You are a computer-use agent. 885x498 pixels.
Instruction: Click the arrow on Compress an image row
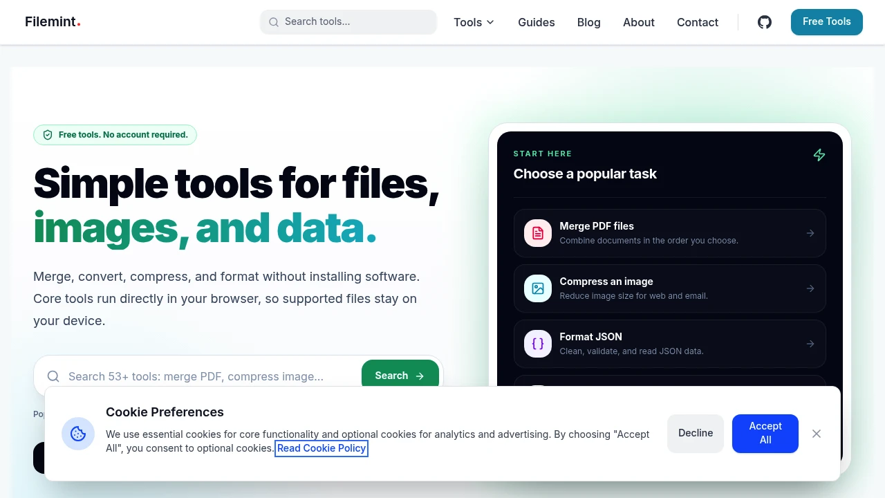810,288
